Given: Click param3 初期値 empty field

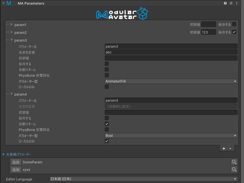Looking at the screenshot, I should click(171, 58).
